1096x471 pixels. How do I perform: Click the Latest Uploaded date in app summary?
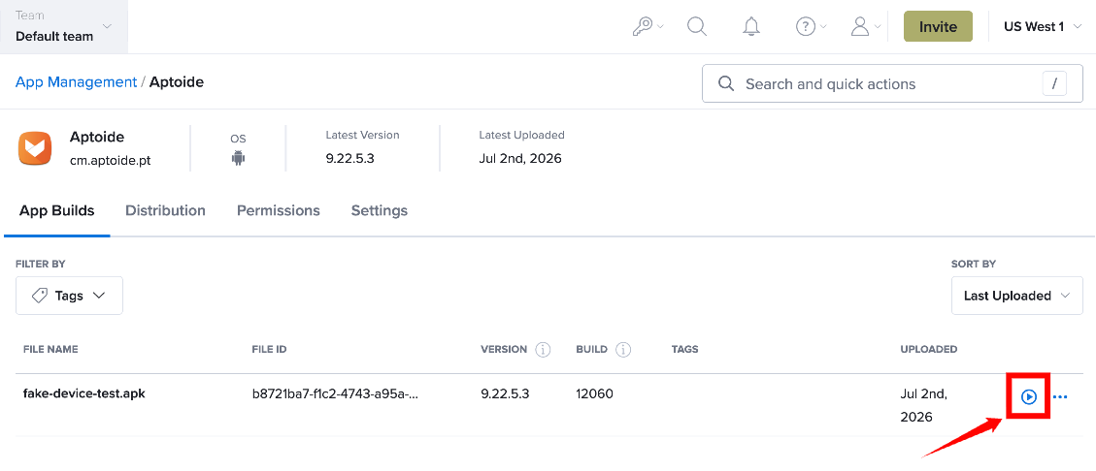click(520, 158)
